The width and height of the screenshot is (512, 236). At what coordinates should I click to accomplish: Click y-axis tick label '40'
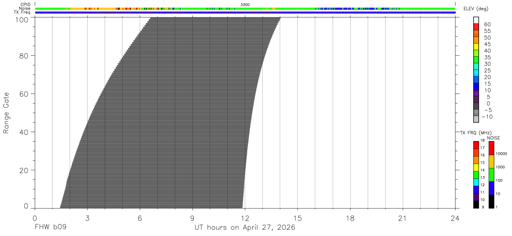tap(25, 132)
